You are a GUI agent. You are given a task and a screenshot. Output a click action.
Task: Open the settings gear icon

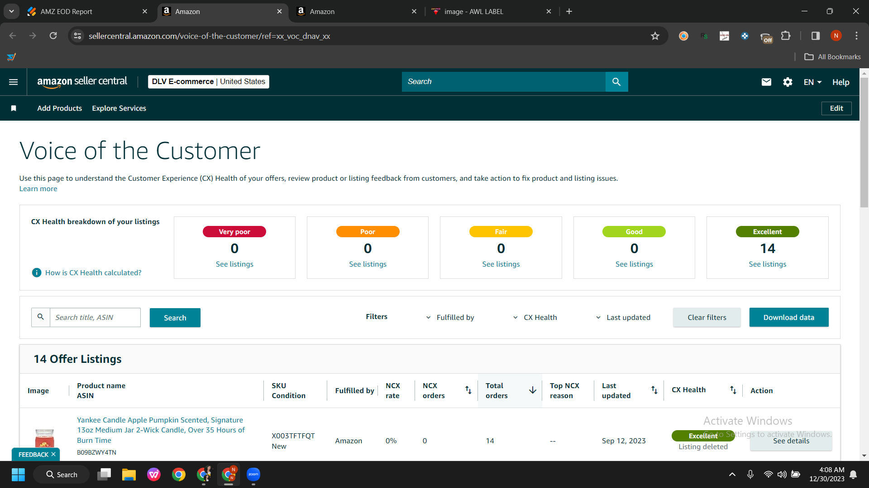coord(788,82)
